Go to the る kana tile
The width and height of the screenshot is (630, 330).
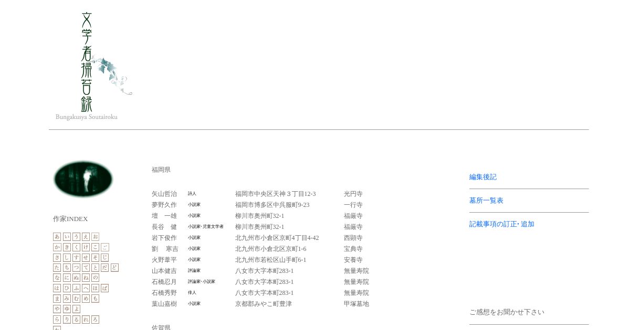(x=76, y=320)
